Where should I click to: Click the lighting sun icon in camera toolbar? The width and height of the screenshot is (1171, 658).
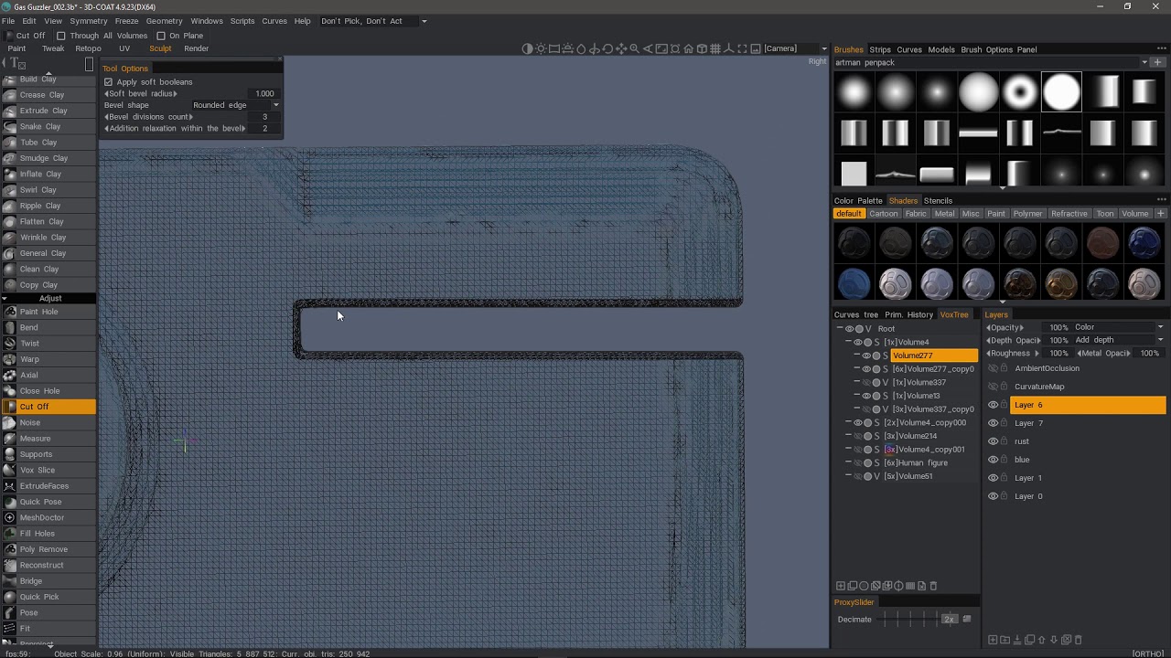coord(541,48)
